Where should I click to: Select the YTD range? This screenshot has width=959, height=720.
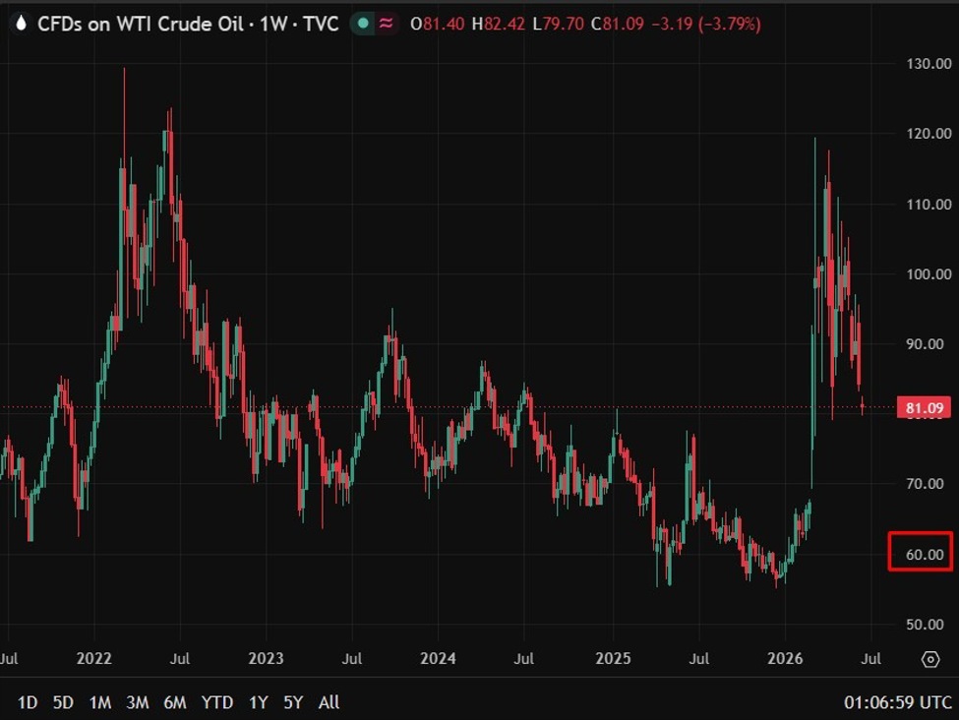pos(217,702)
